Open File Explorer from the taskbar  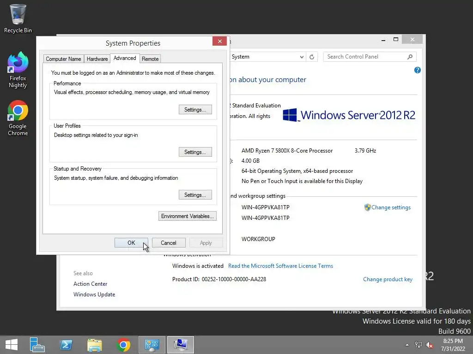click(94, 345)
